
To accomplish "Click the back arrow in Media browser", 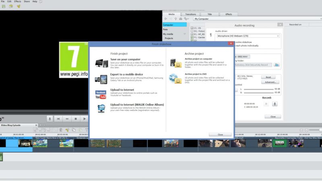I will (x=165, y=19).
